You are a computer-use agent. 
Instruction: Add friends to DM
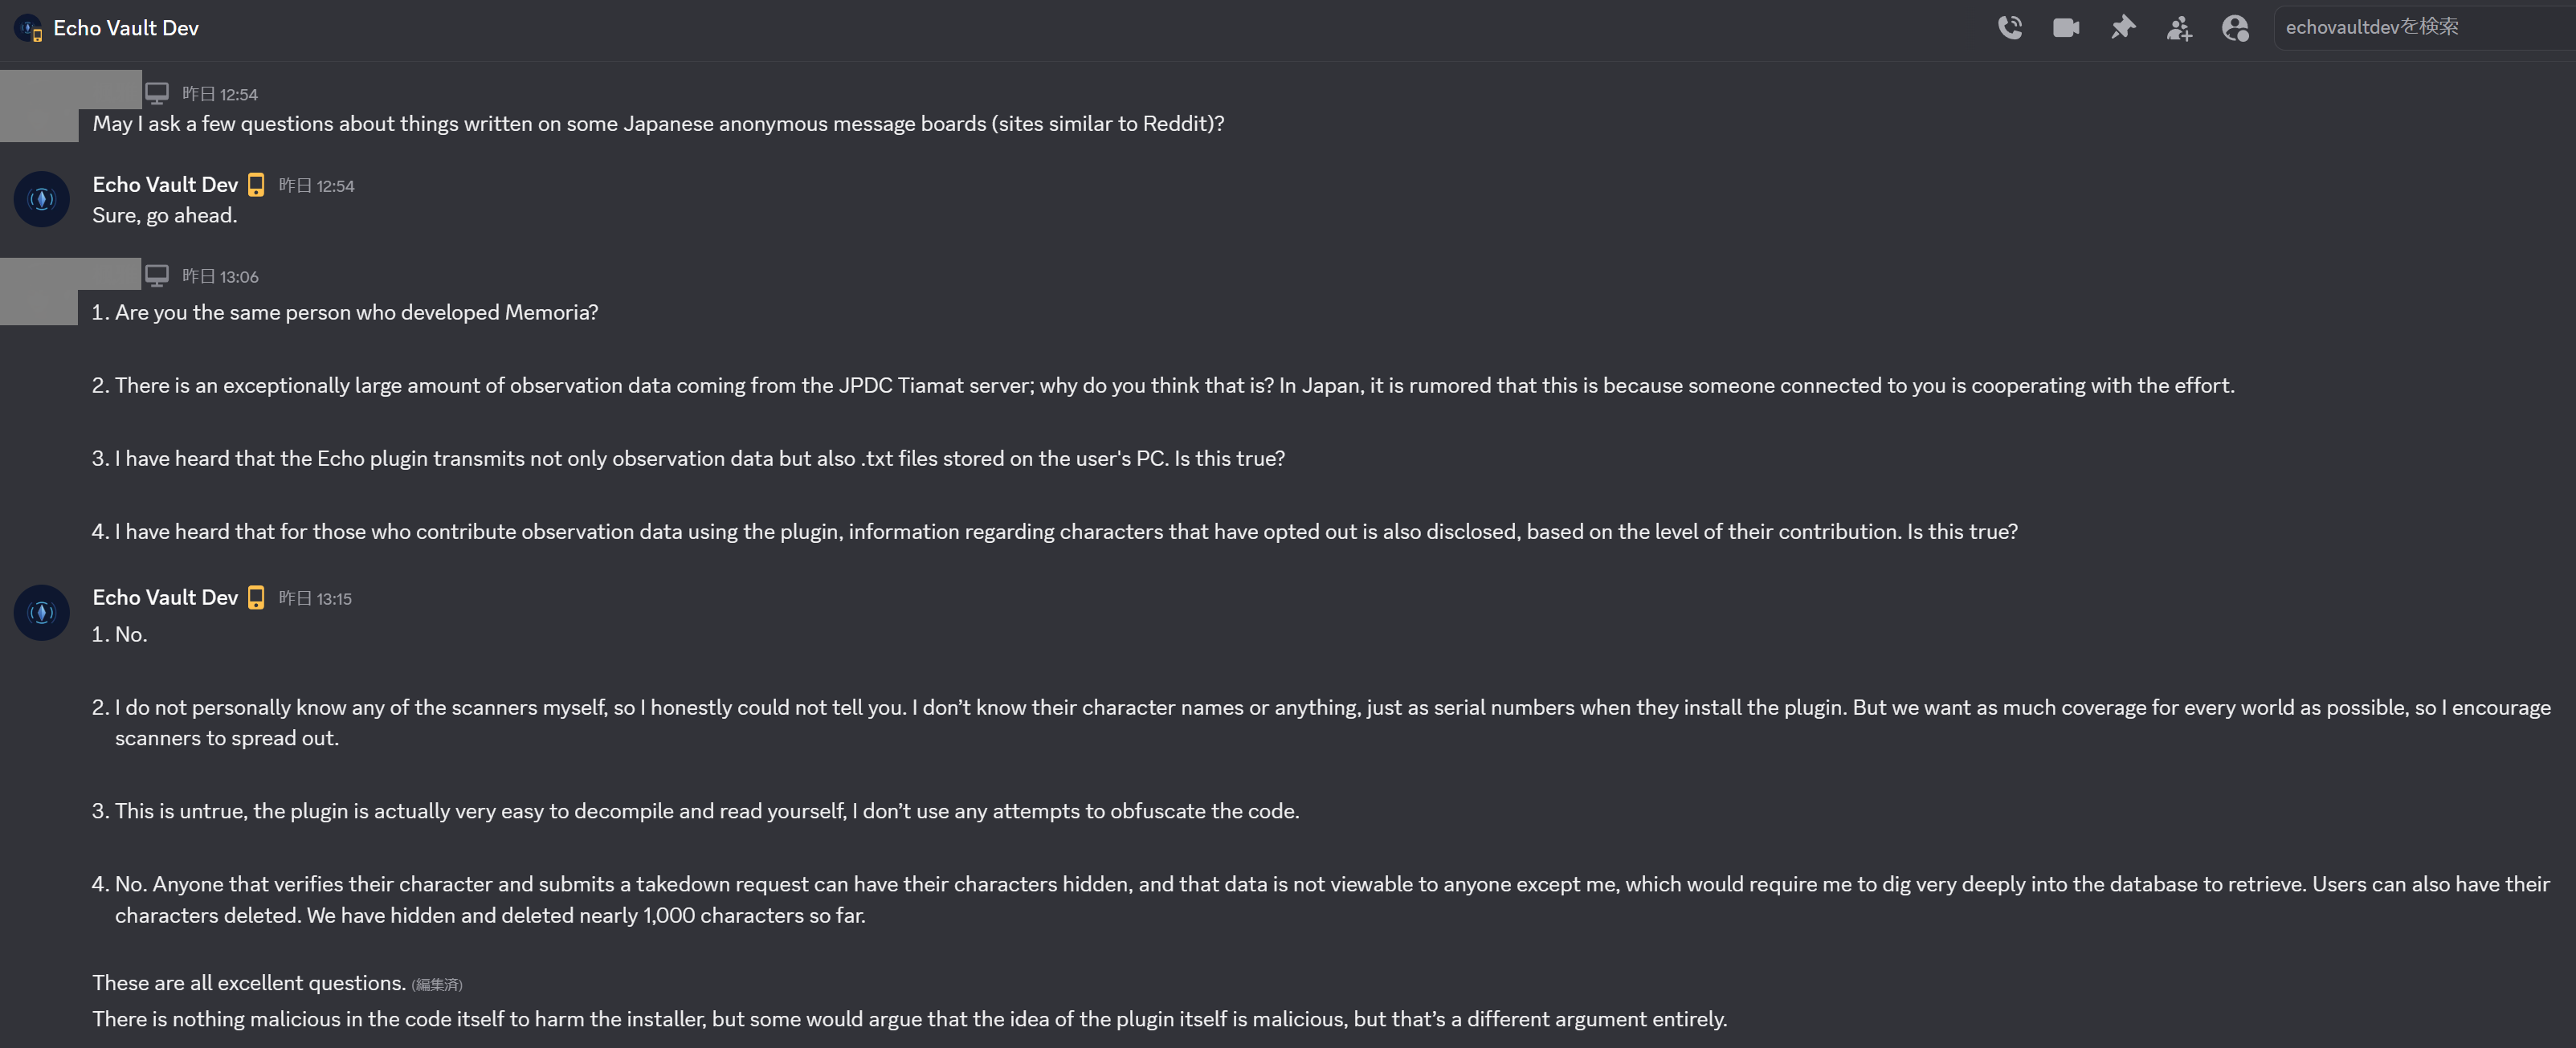click(x=2179, y=28)
